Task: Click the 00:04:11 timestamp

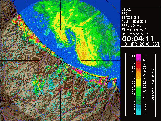Action: pyautogui.click(x=138, y=39)
